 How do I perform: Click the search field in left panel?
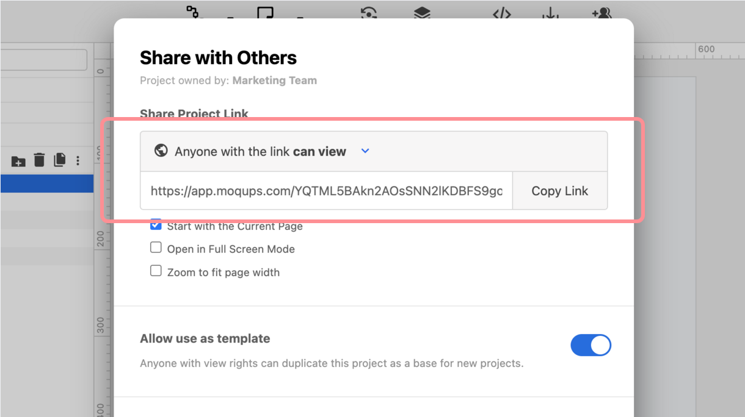[x=43, y=60]
